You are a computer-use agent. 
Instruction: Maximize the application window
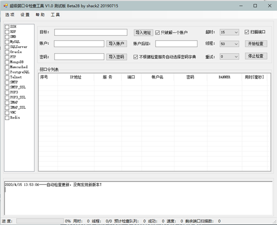[x=255, y=6]
